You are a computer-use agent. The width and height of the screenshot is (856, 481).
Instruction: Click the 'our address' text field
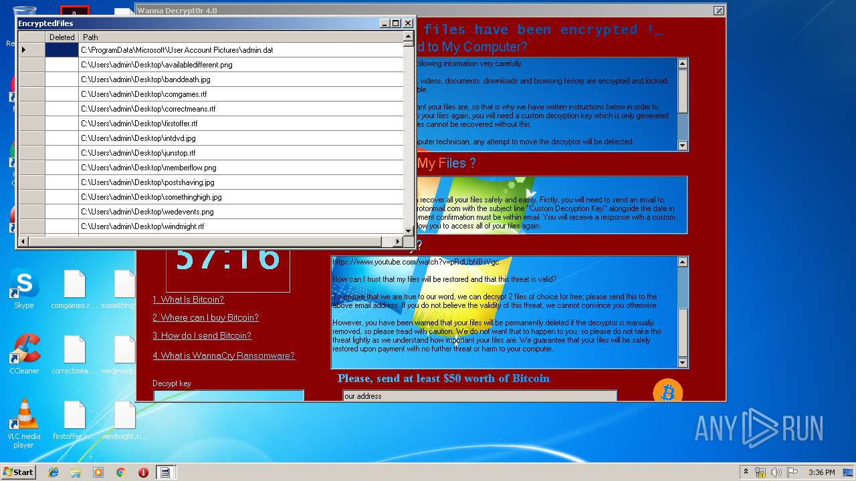click(479, 396)
